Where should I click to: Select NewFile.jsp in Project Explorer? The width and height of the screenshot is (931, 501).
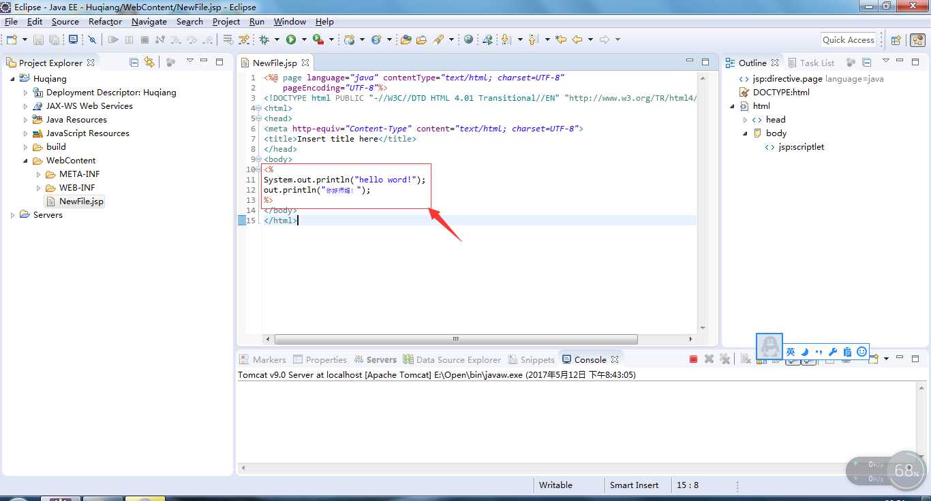tap(74, 201)
